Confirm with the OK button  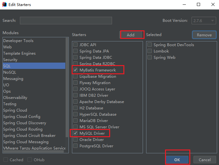177,160
